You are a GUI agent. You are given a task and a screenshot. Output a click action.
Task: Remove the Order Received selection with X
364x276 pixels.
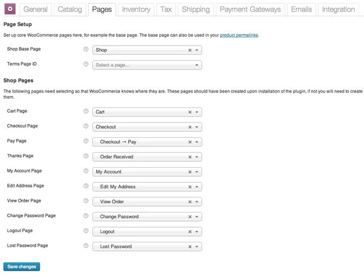pyautogui.click(x=190, y=157)
